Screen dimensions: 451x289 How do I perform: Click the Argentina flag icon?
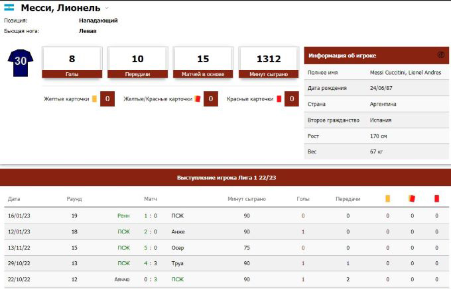tap(9, 8)
